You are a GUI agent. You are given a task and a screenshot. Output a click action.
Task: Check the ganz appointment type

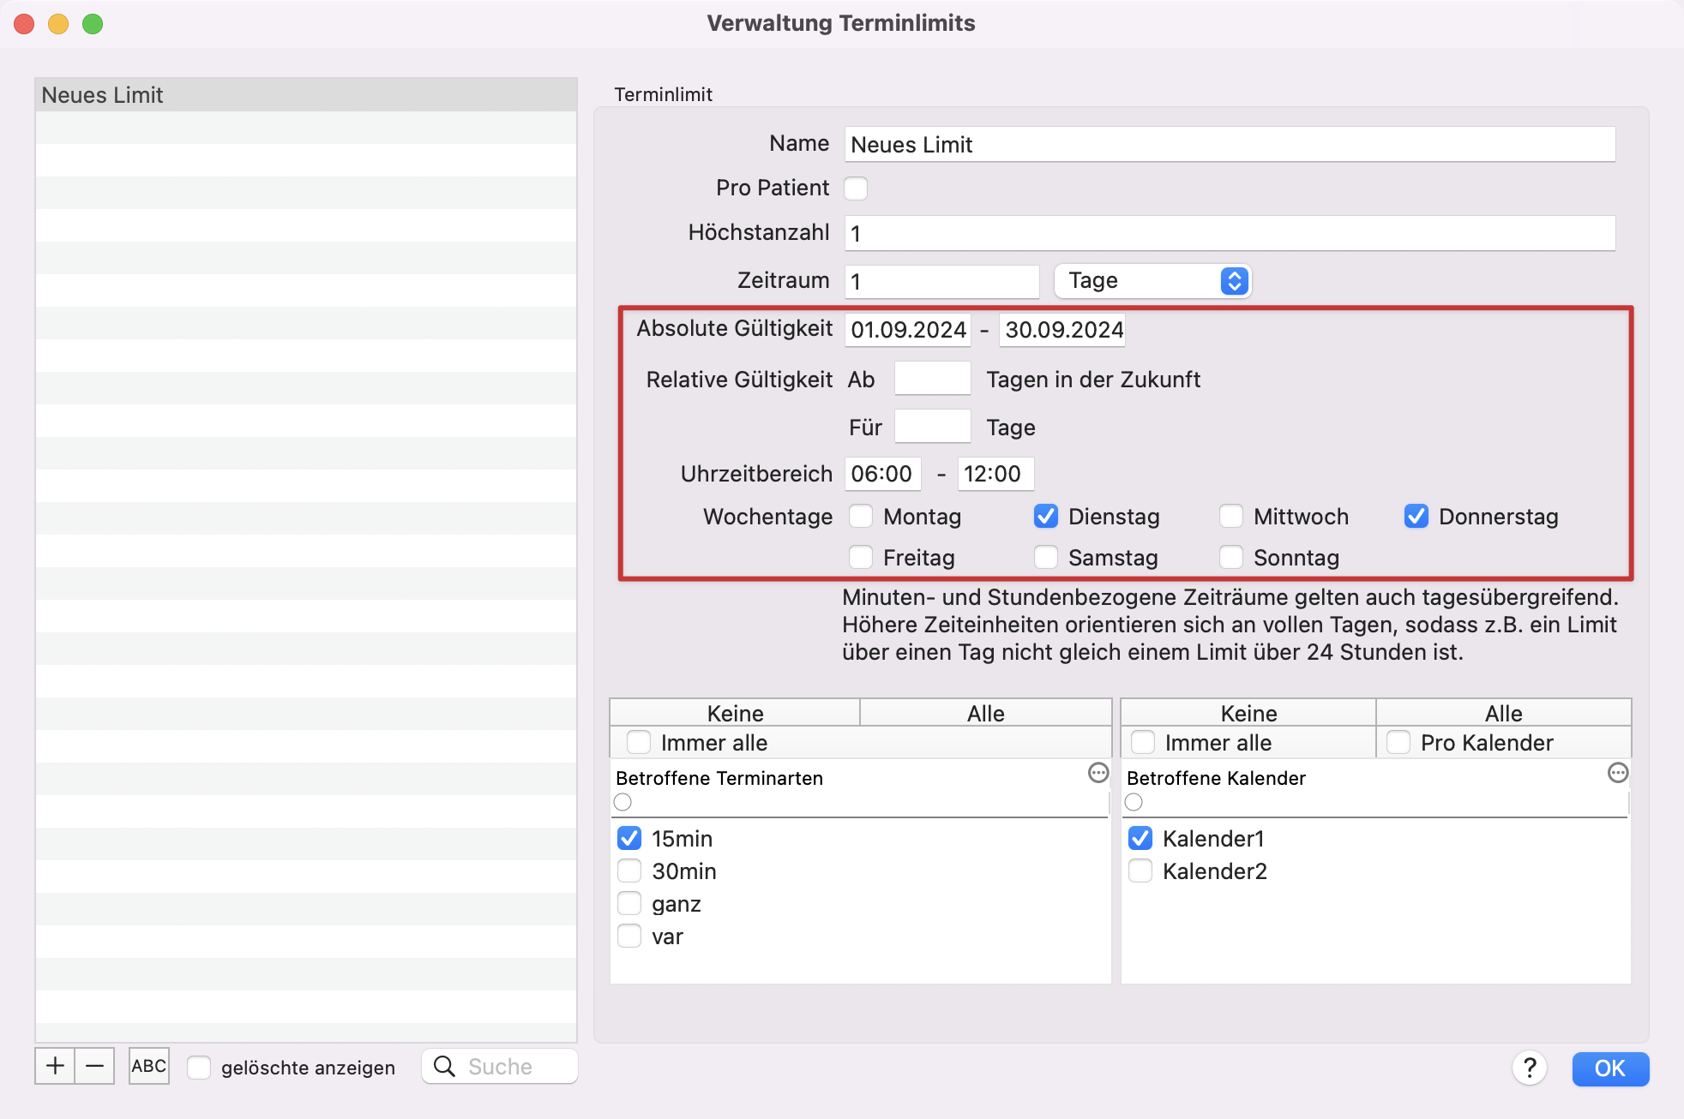point(629,903)
